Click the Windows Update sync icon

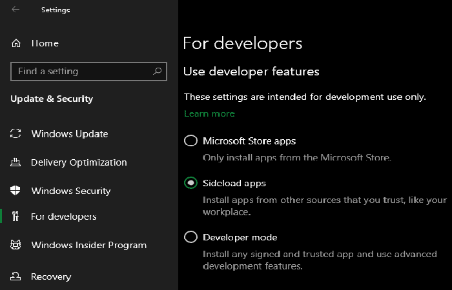(x=15, y=133)
